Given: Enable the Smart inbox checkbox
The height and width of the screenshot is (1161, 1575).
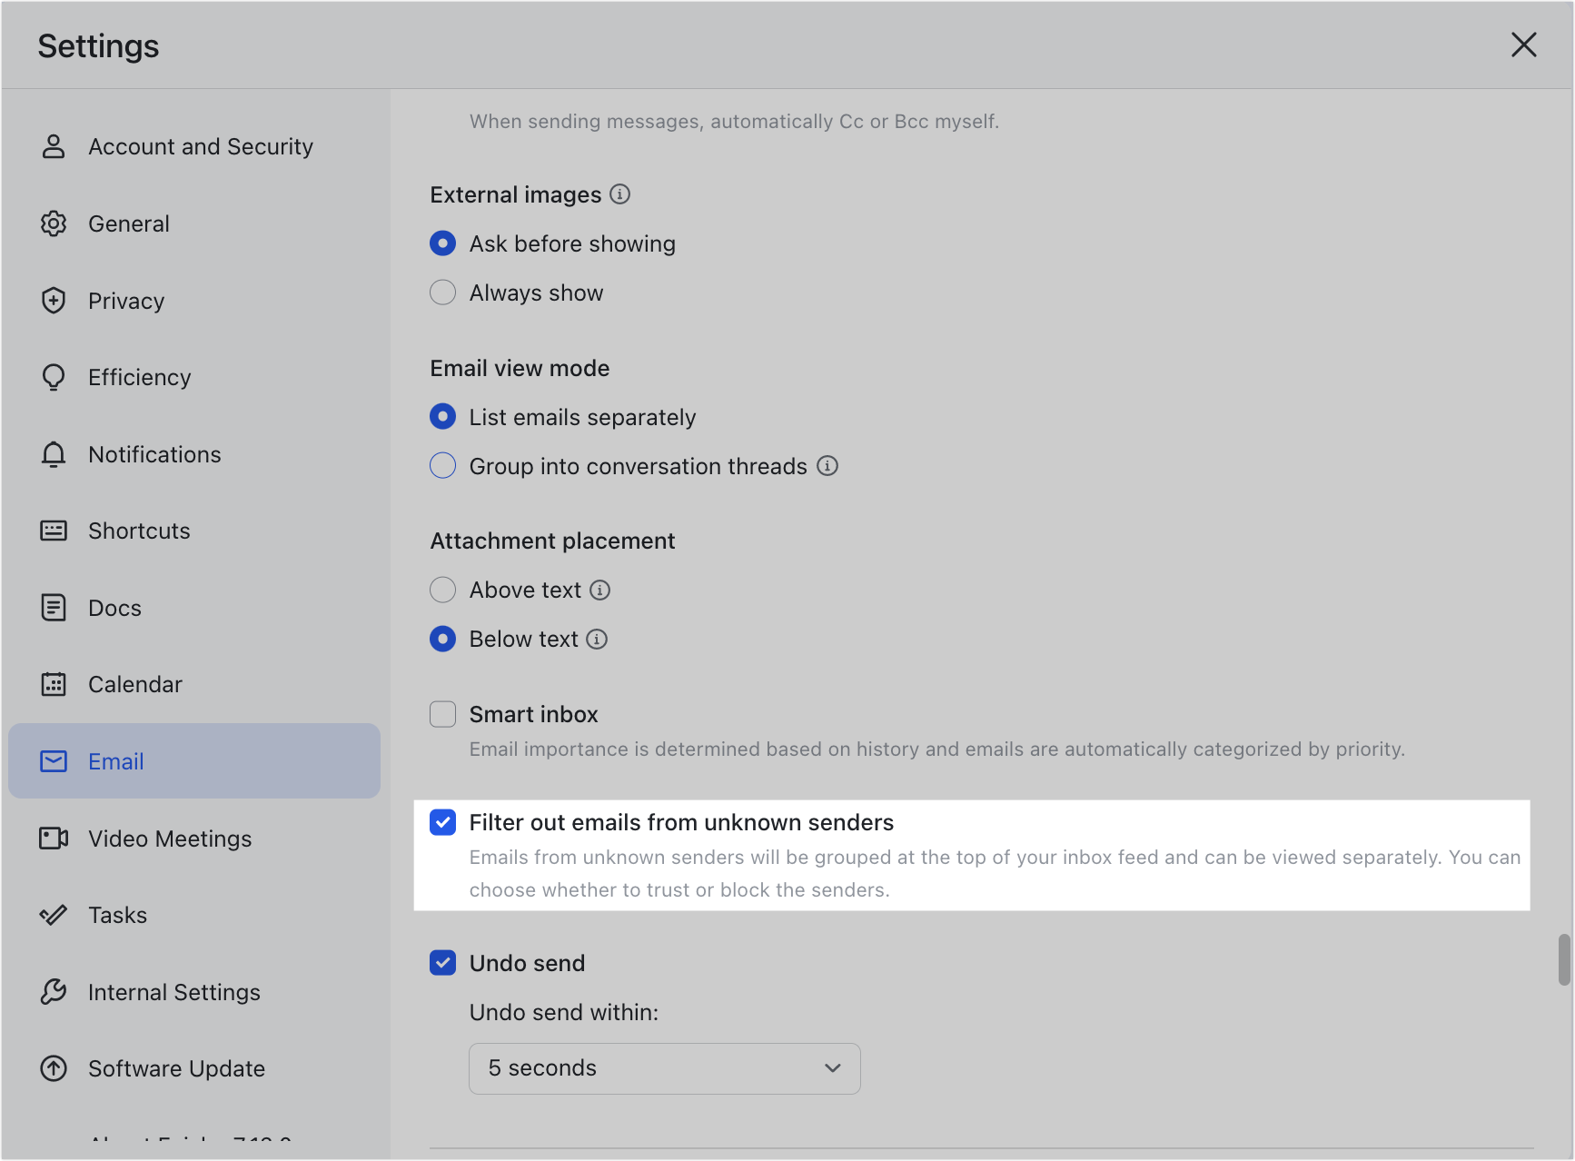Looking at the screenshot, I should pyautogui.click(x=442, y=714).
